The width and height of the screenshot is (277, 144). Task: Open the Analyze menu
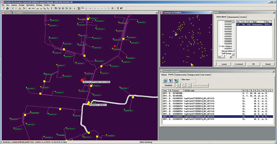click(14, 5)
